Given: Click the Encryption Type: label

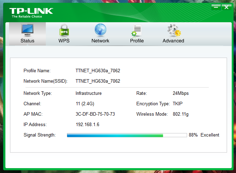Looking at the screenshot, I should pyautogui.click(x=153, y=104).
